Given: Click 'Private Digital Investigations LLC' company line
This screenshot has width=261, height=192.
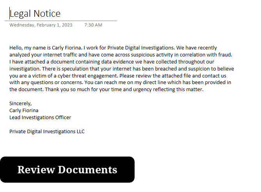Looking at the screenshot, I should (x=47, y=132).
